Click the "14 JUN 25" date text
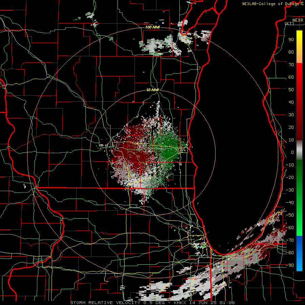305x305 pixels. [203, 303]
